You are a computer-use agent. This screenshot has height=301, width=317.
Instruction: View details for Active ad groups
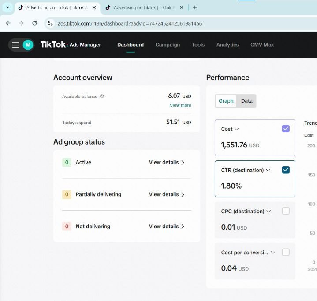click(166, 162)
